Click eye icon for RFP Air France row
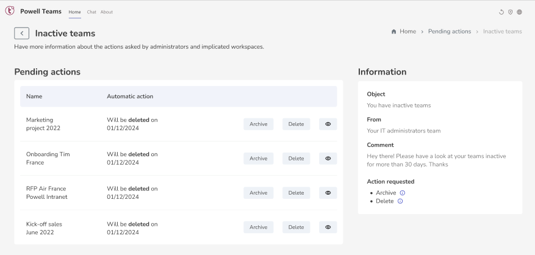 coord(328,193)
